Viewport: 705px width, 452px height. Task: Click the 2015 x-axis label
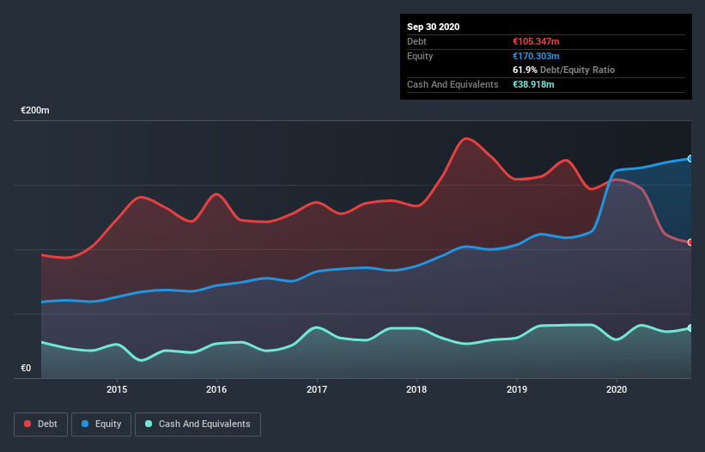coord(117,389)
